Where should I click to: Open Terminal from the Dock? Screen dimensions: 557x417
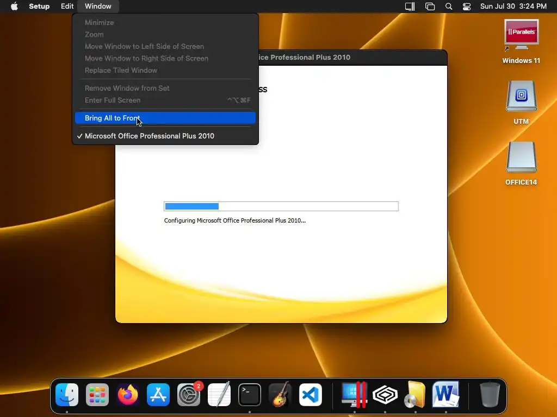coord(249,395)
